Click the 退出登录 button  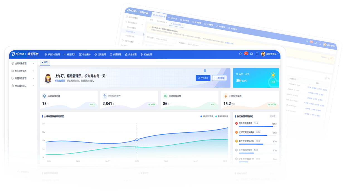[x=220, y=78]
